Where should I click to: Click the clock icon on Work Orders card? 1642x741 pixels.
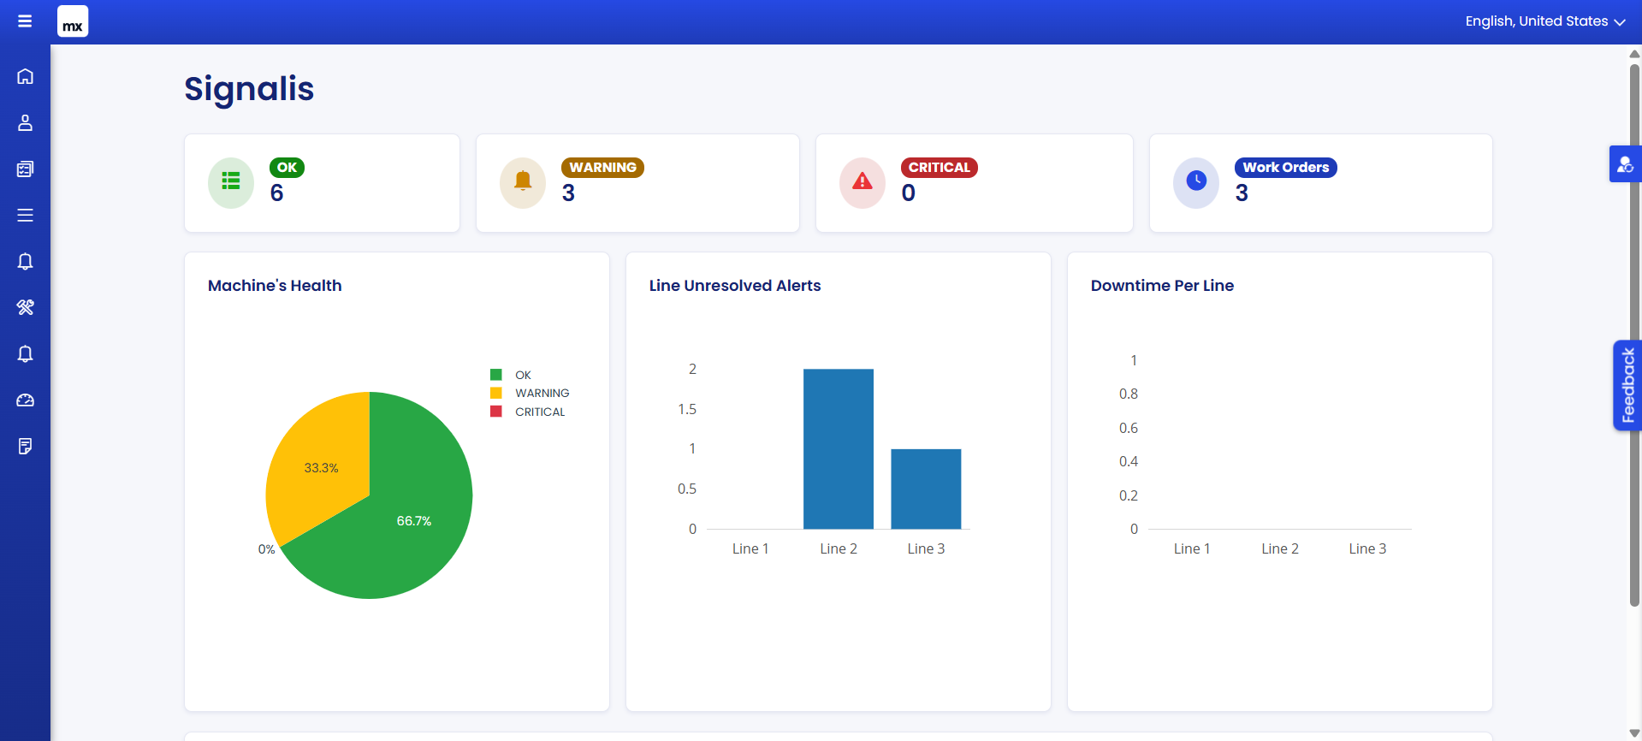coord(1196,182)
